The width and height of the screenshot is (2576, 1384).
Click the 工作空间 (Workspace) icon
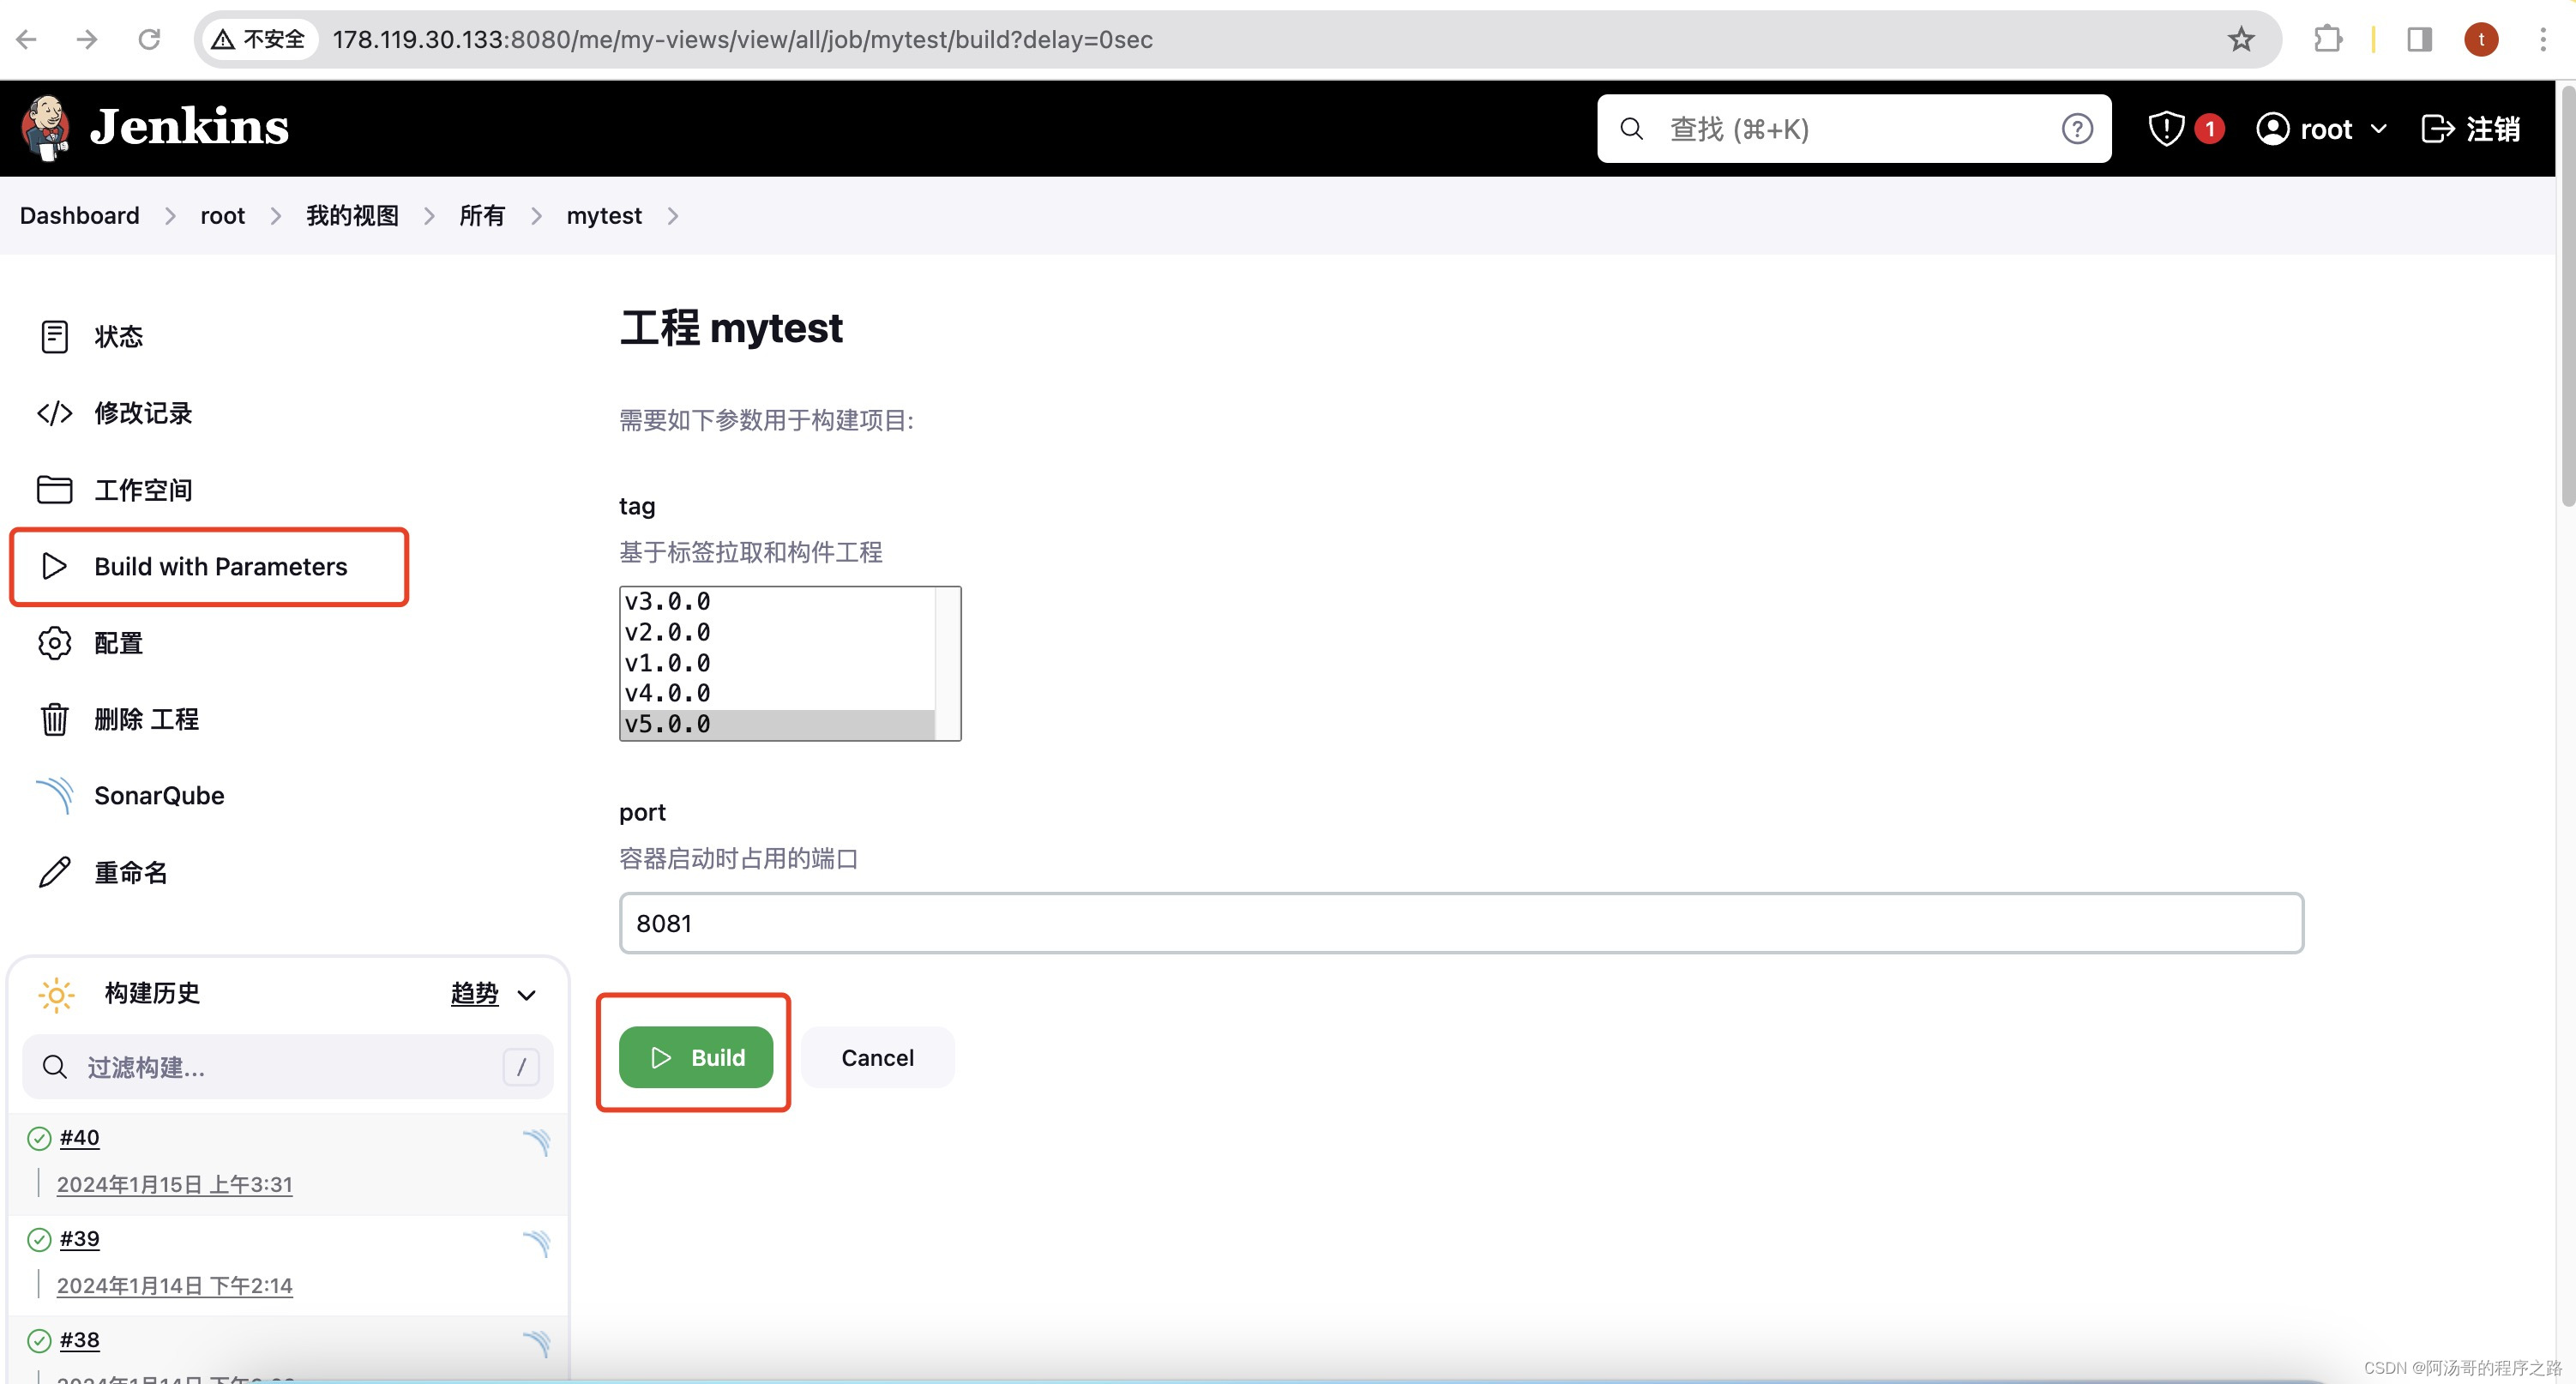[55, 489]
